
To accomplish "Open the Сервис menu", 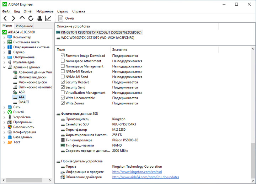I will (63, 11).
